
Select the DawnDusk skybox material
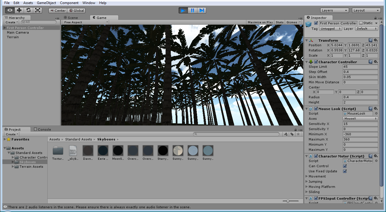coord(88,151)
